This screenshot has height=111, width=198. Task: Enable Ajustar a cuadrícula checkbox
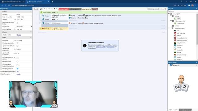coord(17,46)
